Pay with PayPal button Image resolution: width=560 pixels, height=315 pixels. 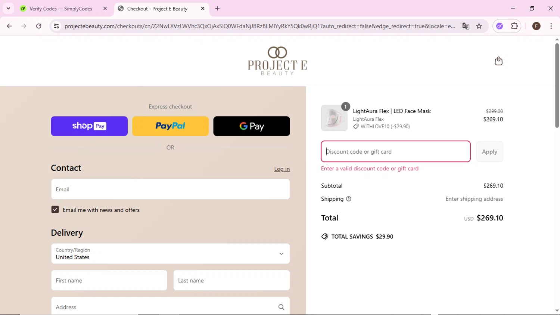pos(170,126)
